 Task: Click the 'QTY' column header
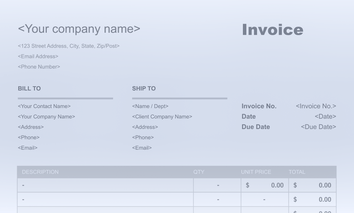tap(199, 172)
